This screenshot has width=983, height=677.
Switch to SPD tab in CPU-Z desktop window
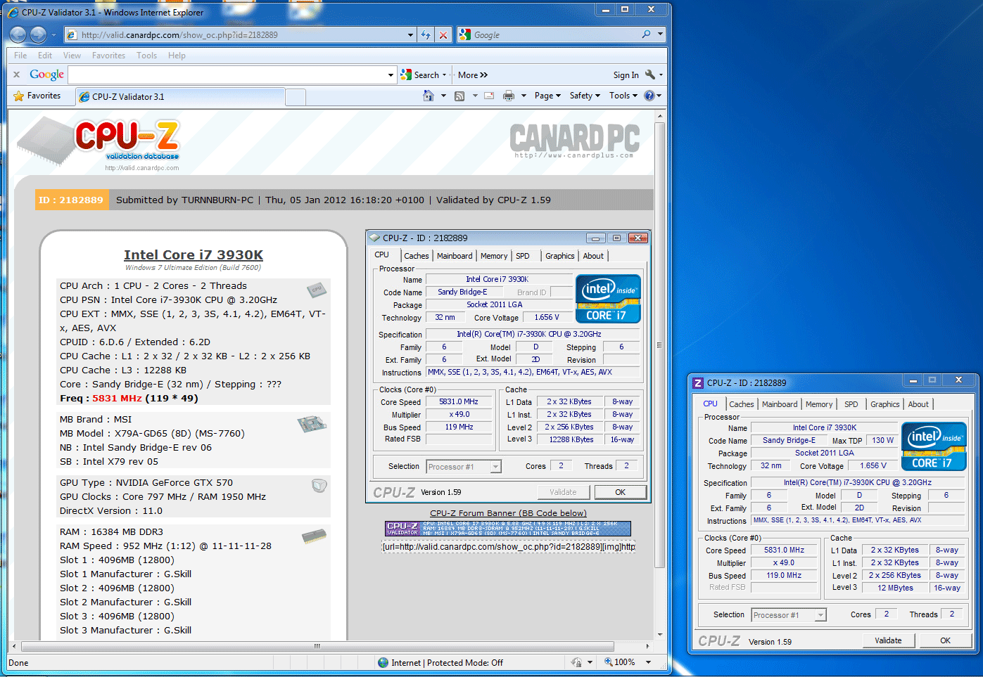click(x=851, y=404)
